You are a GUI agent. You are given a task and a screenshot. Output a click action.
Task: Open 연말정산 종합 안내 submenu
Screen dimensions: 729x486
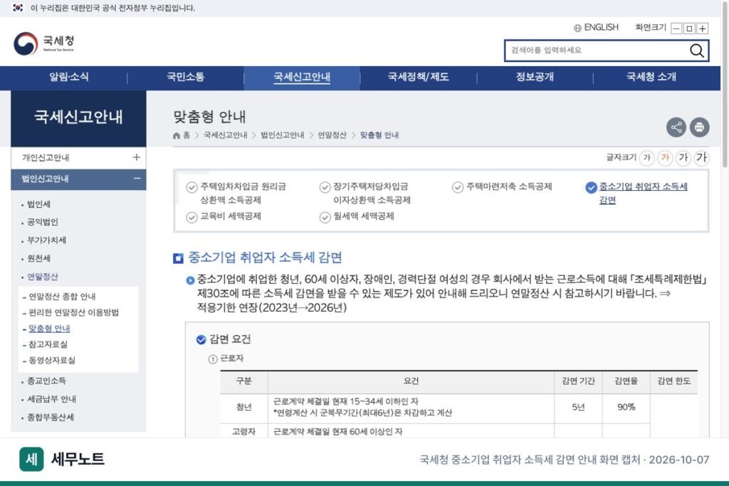(62, 297)
